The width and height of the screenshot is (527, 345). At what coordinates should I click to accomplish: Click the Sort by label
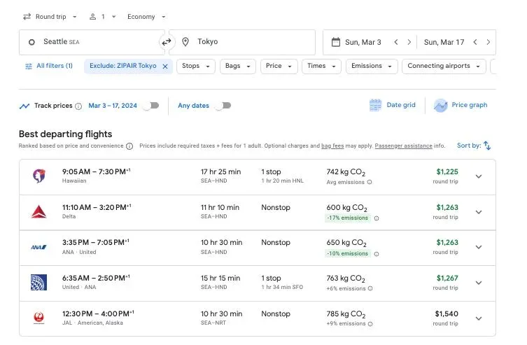(469, 146)
